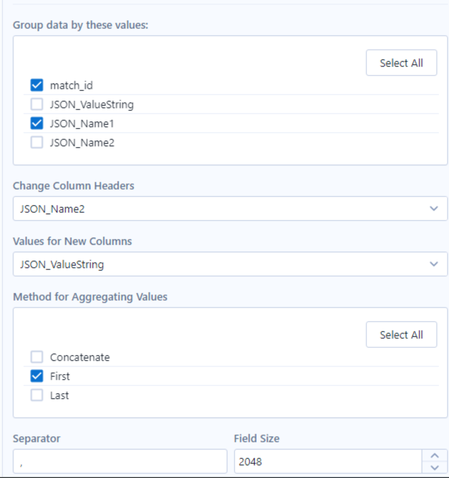
Task: Click into the Separator text field
Action: (x=120, y=461)
